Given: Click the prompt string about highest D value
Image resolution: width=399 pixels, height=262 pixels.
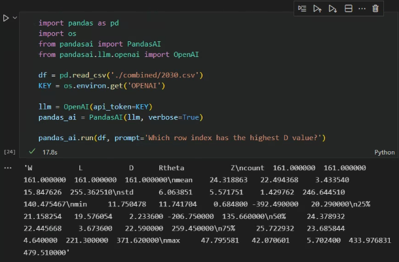Looking at the screenshot, I should [233, 138].
